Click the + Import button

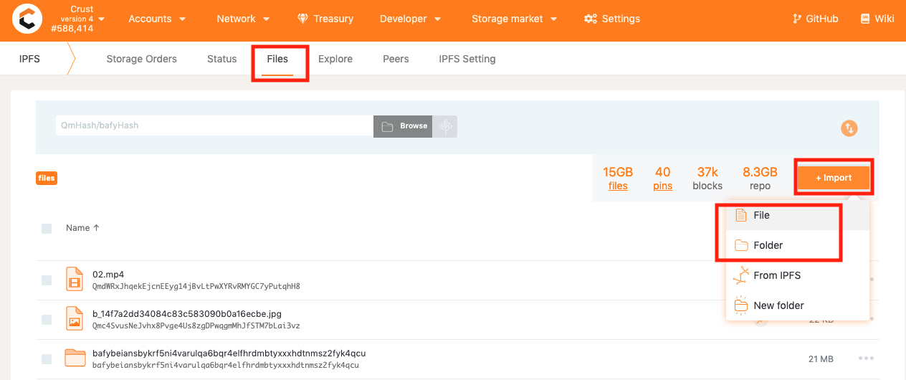[834, 178]
